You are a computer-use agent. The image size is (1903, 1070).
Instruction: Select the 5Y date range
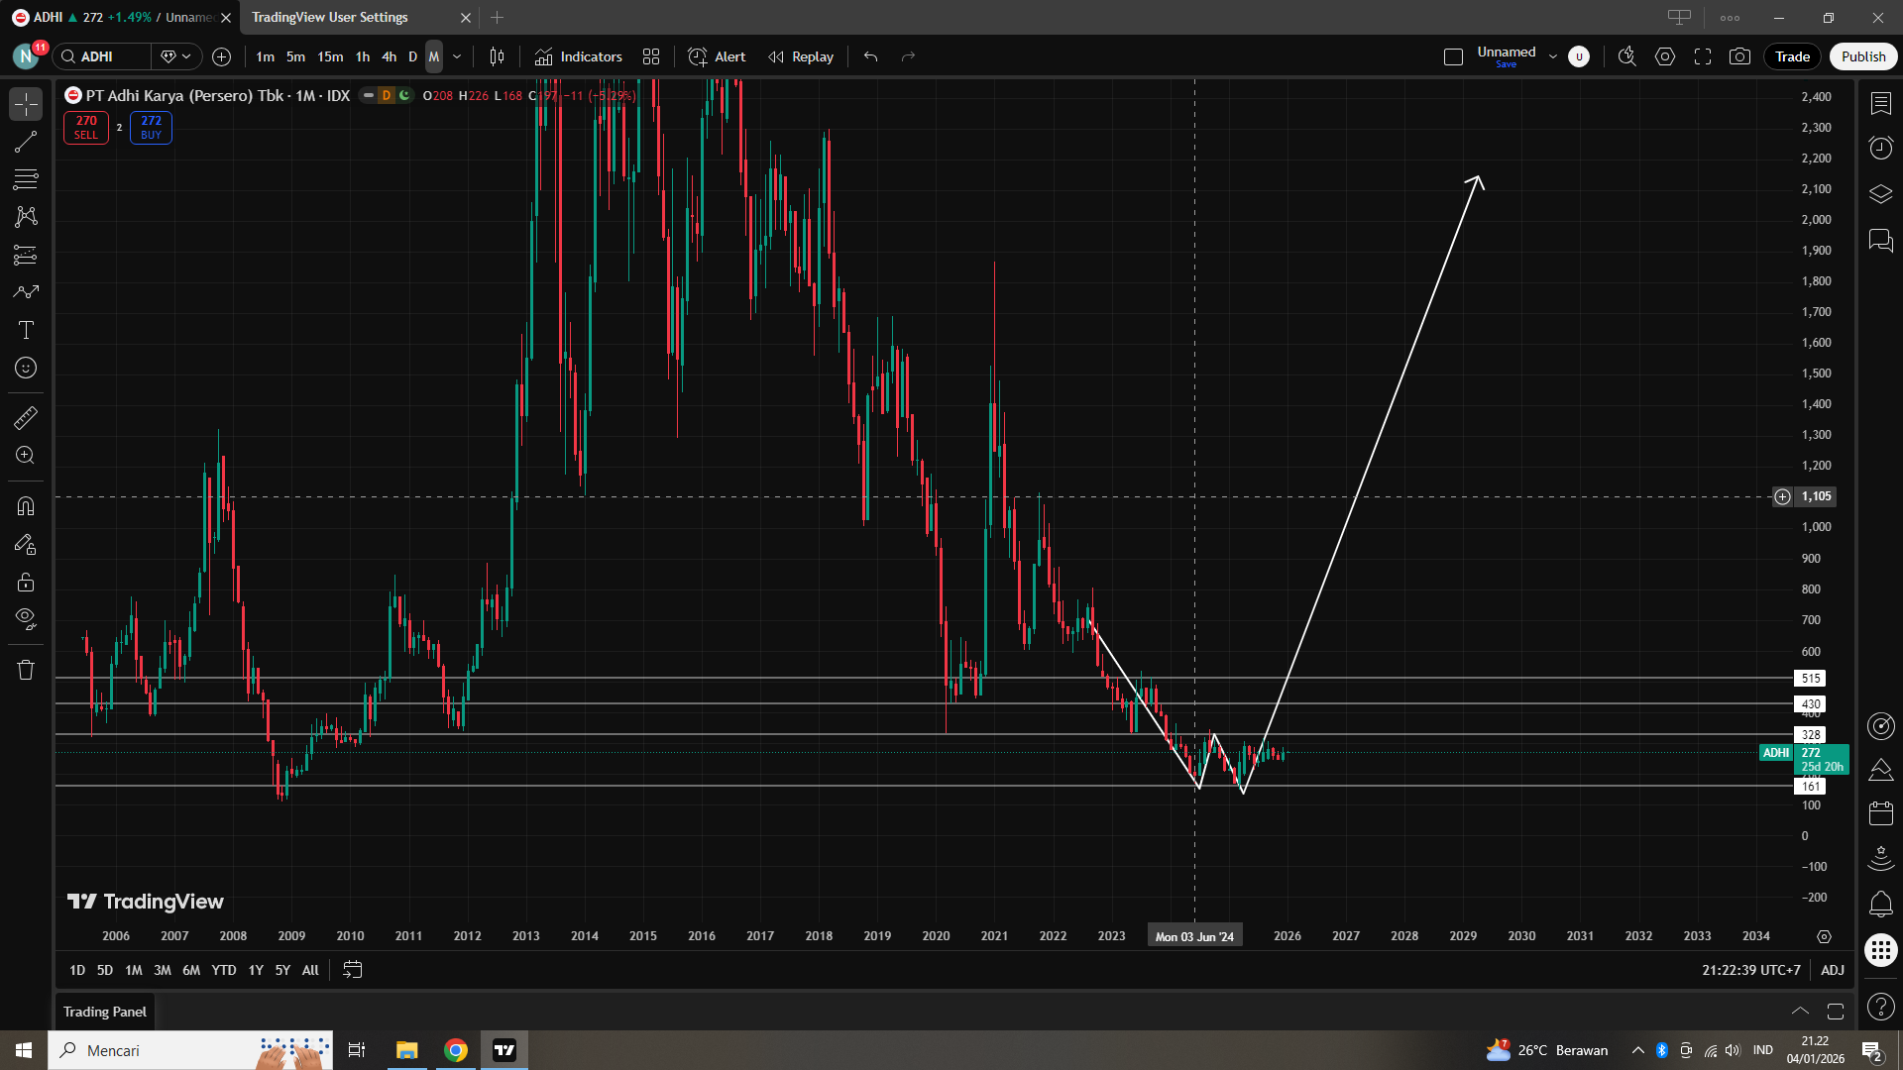tap(282, 970)
